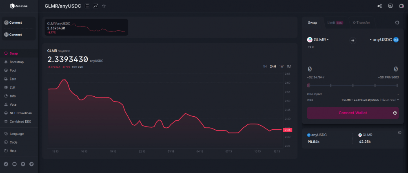Click the Bootstrap rocket icon in sidebar
Image resolution: width=408 pixels, height=173 pixels.
[6, 62]
